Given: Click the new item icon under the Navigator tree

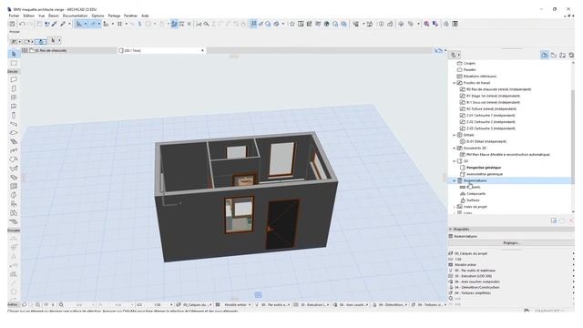Looking at the screenshot, I should (554, 220).
